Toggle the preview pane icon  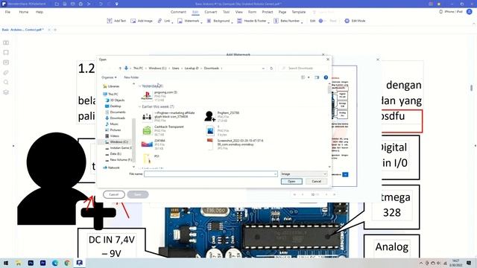tap(317, 77)
